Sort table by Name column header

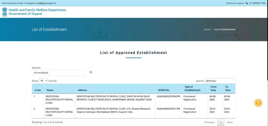[59, 89]
